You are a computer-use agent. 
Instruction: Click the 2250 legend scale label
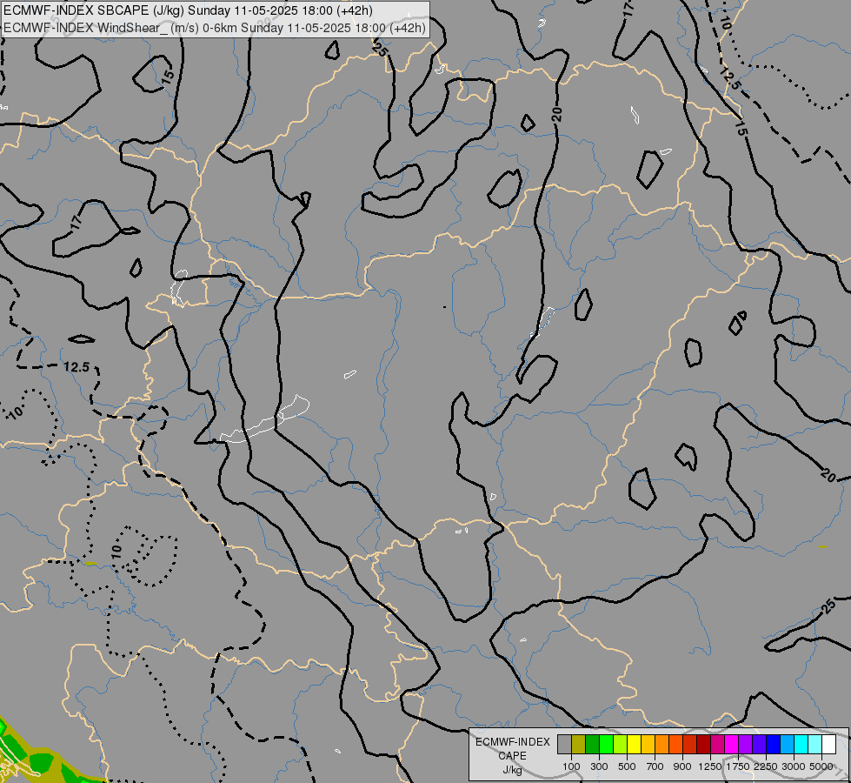pos(766,766)
